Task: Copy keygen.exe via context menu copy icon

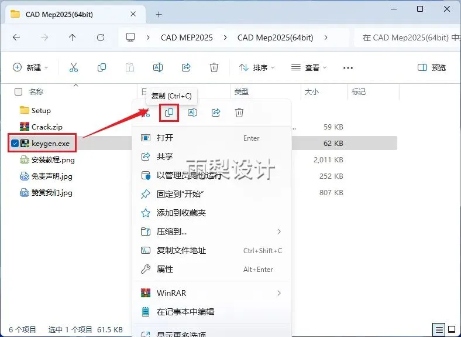Action: [x=169, y=113]
